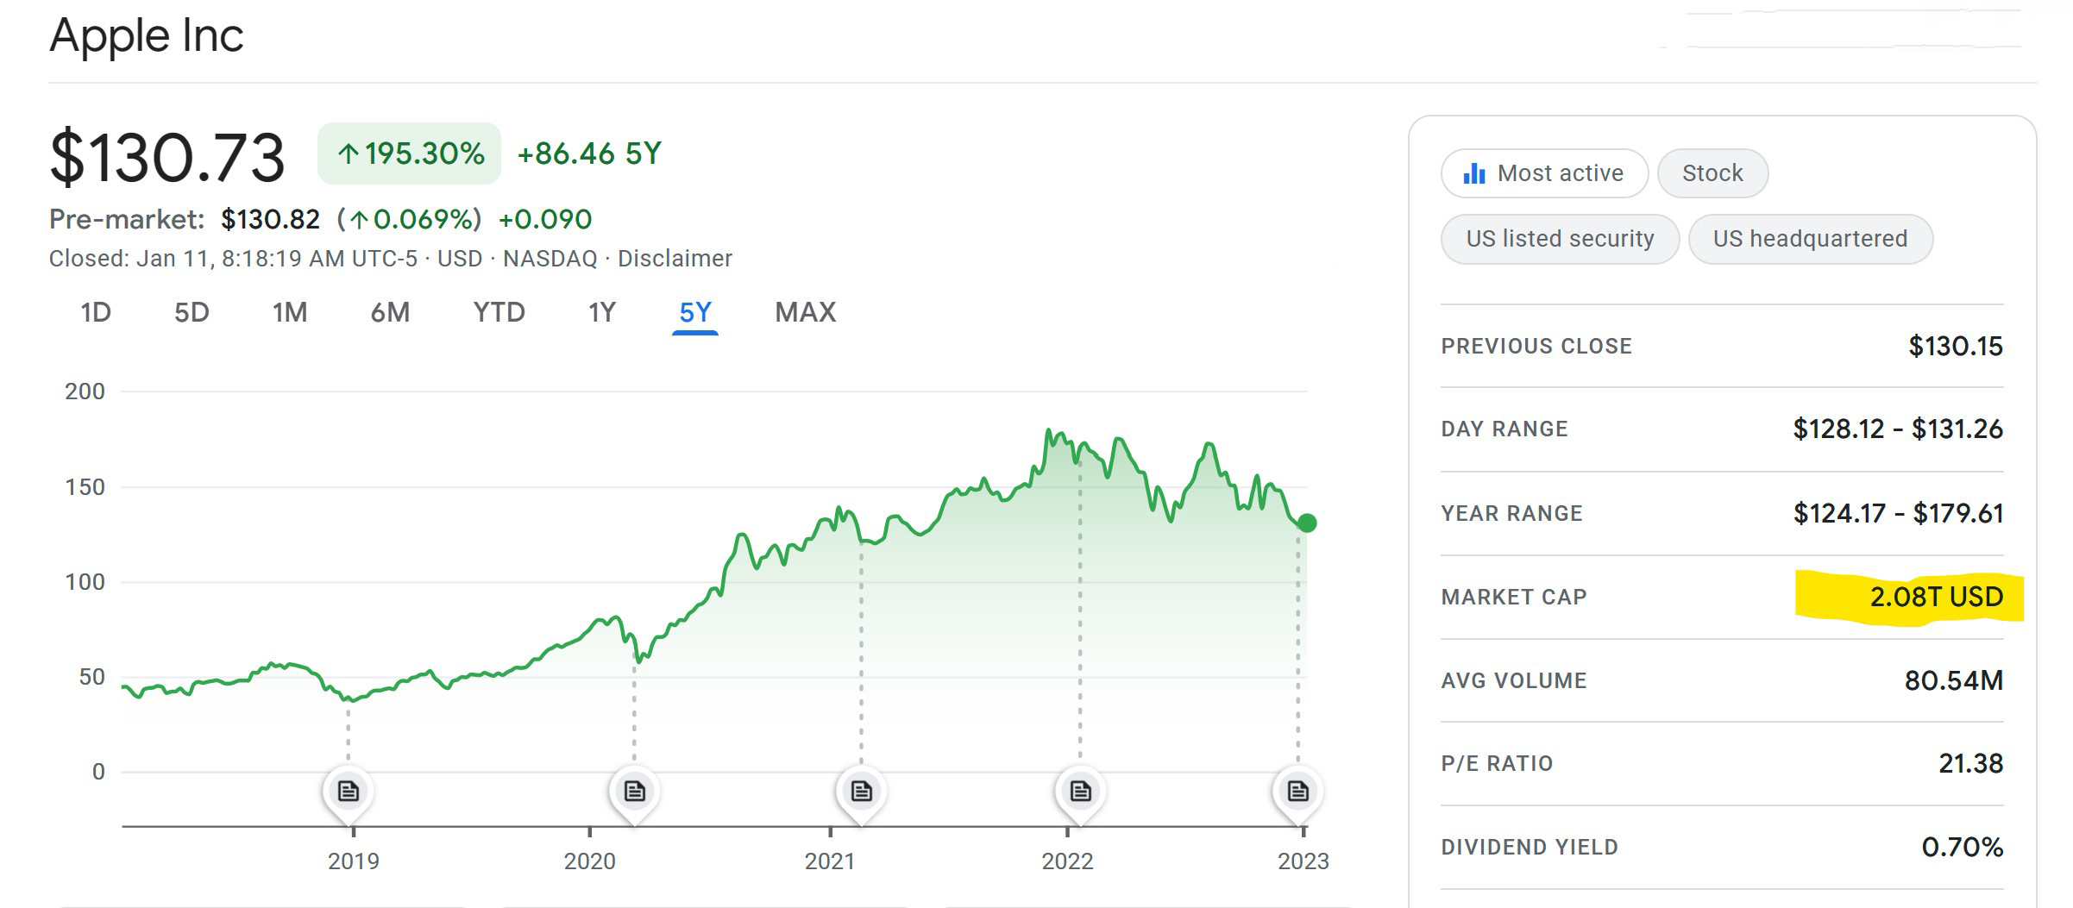Show year-to-date YTD chart
Screen dimensions: 2073x908
coord(499,312)
